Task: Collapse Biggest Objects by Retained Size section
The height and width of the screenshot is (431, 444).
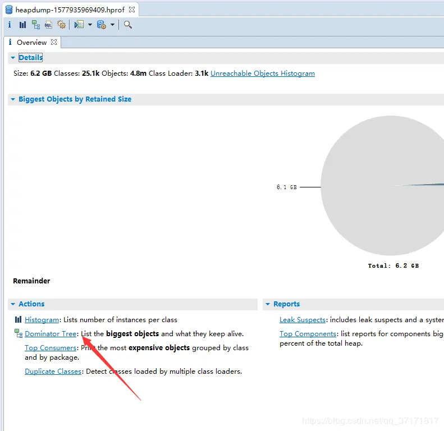Action: click(13, 99)
